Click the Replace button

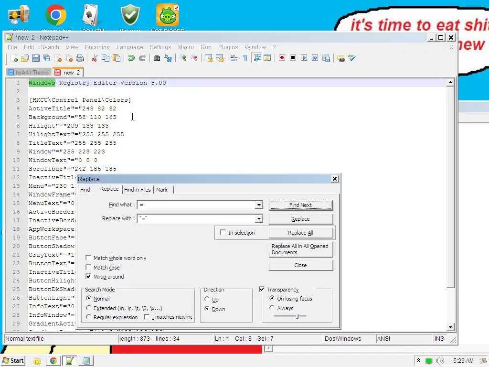pyautogui.click(x=301, y=219)
